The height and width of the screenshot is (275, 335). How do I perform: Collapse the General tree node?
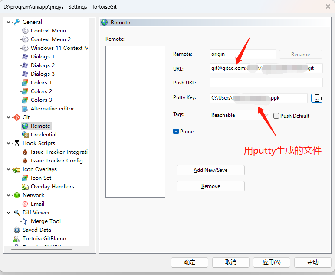[9, 22]
